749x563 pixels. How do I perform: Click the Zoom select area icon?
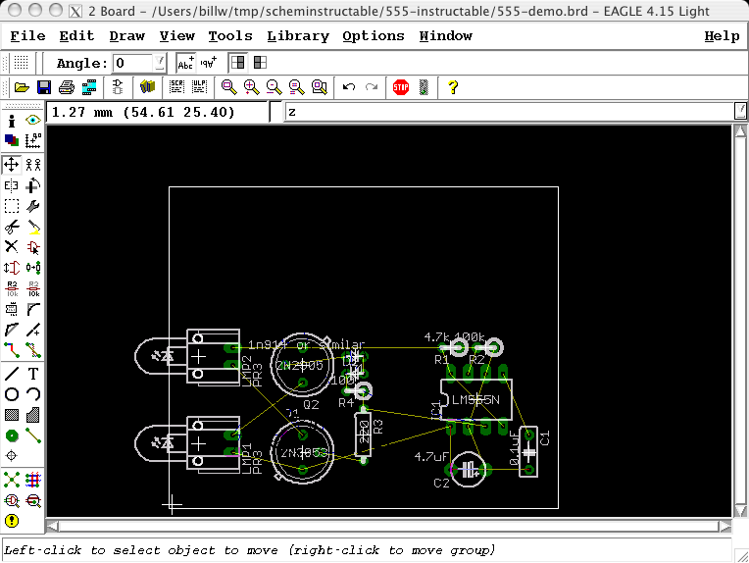[319, 87]
